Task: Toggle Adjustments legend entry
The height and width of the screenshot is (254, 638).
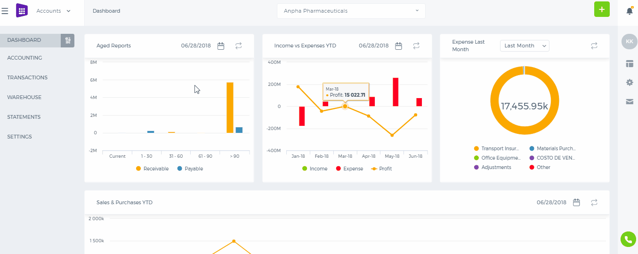Action: coord(493,167)
